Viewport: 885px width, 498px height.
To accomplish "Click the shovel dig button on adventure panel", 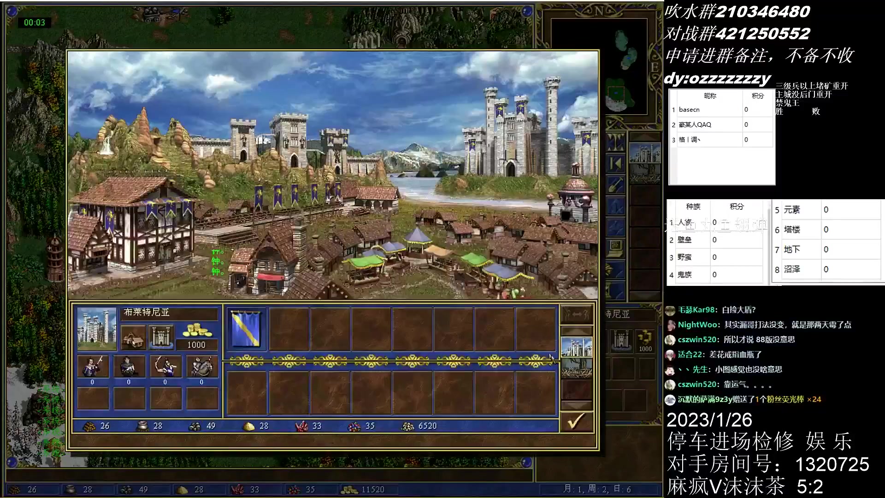I will [x=616, y=184].
